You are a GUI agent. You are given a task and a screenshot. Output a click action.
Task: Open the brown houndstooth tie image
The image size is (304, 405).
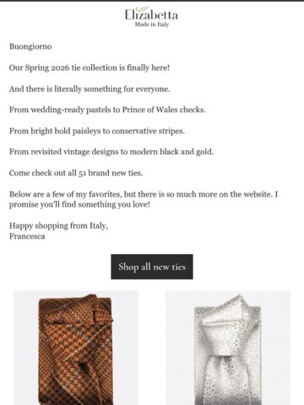tap(76, 348)
